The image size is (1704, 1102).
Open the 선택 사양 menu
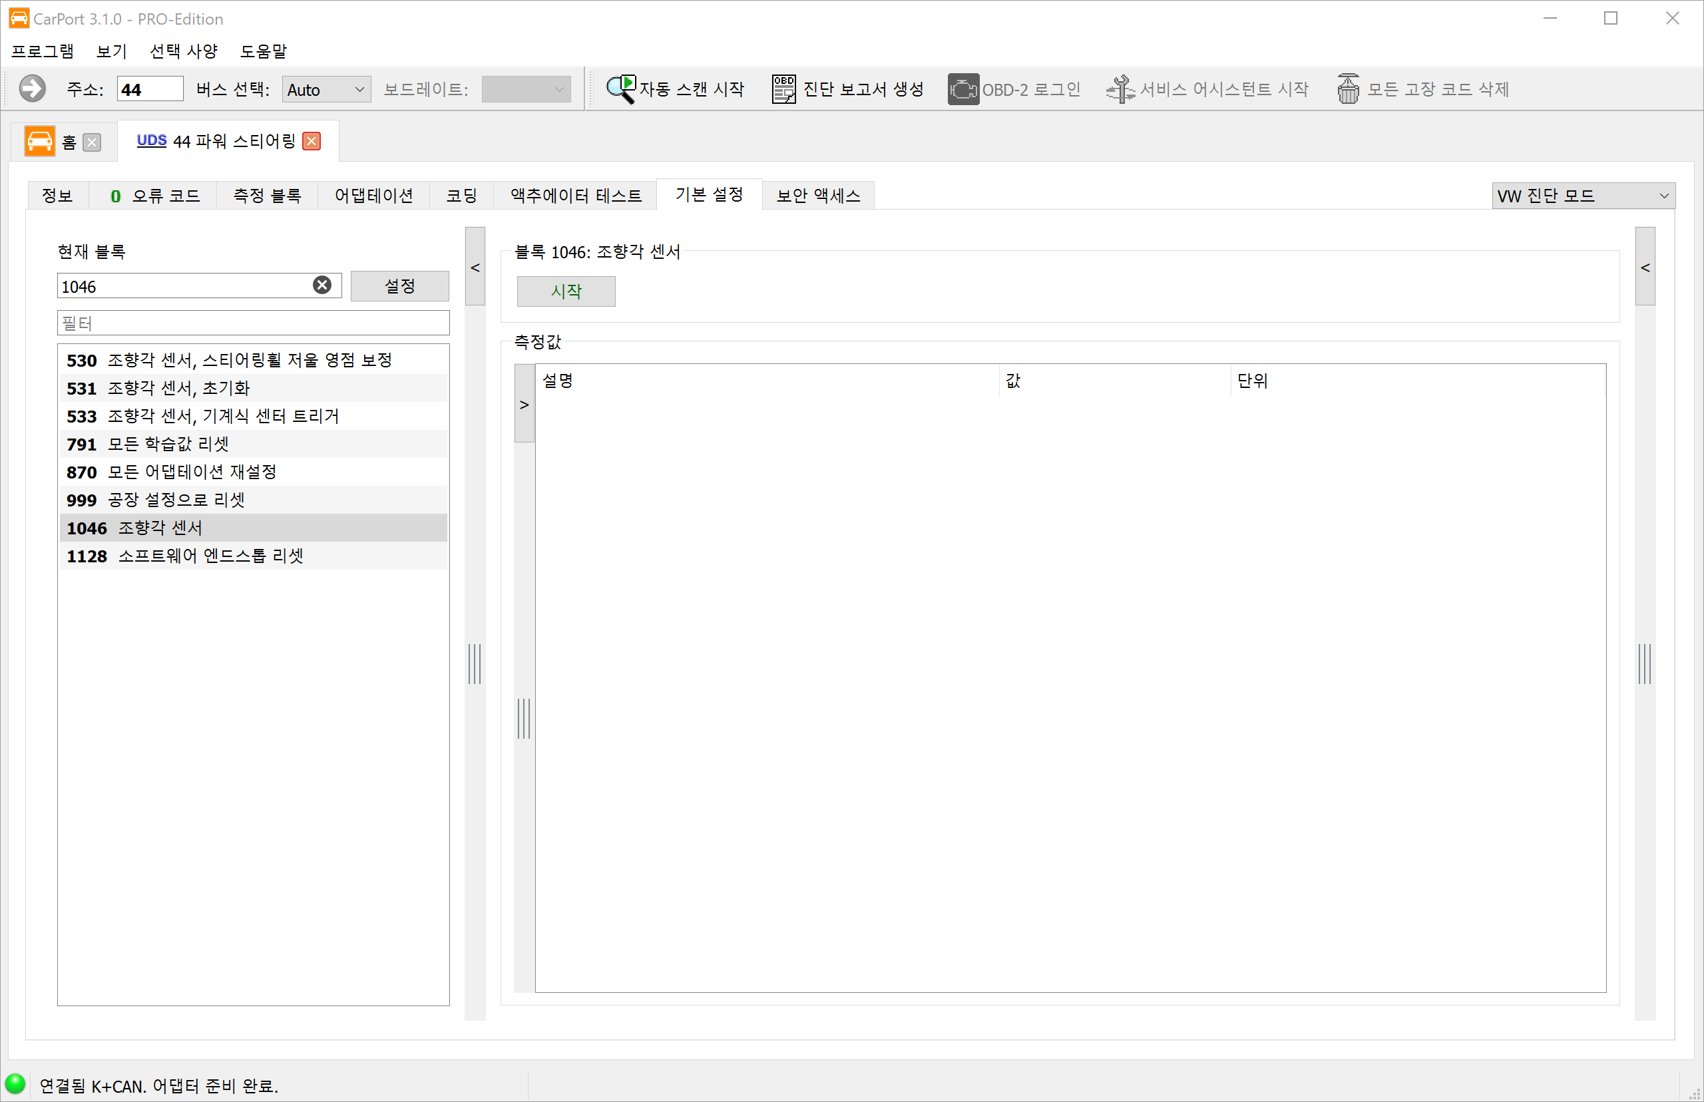184,51
